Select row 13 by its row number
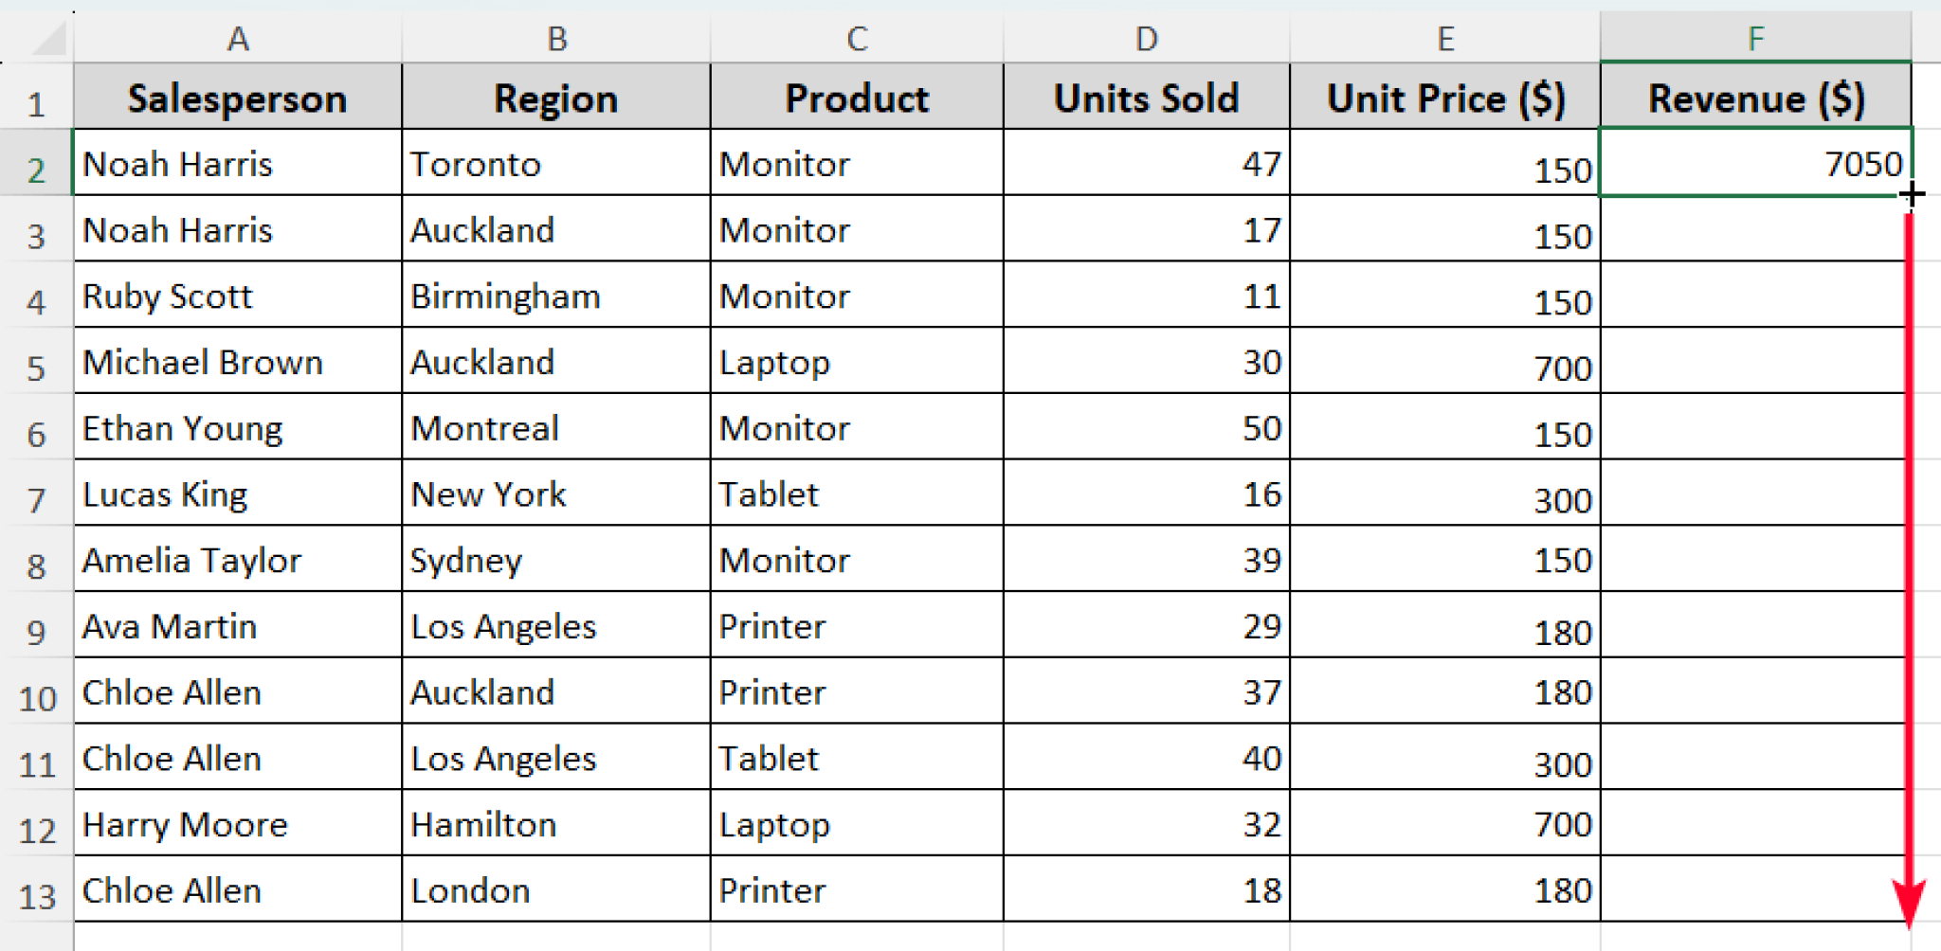This screenshot has width=1941, height=951. [38, 889]
